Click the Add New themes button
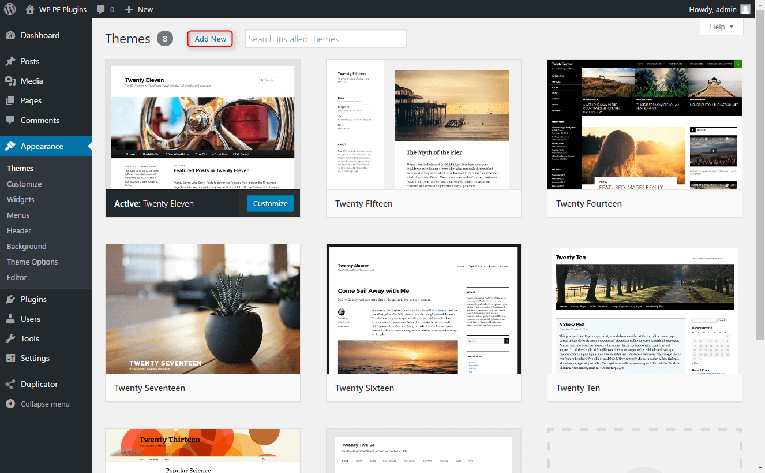 (211, 39)
